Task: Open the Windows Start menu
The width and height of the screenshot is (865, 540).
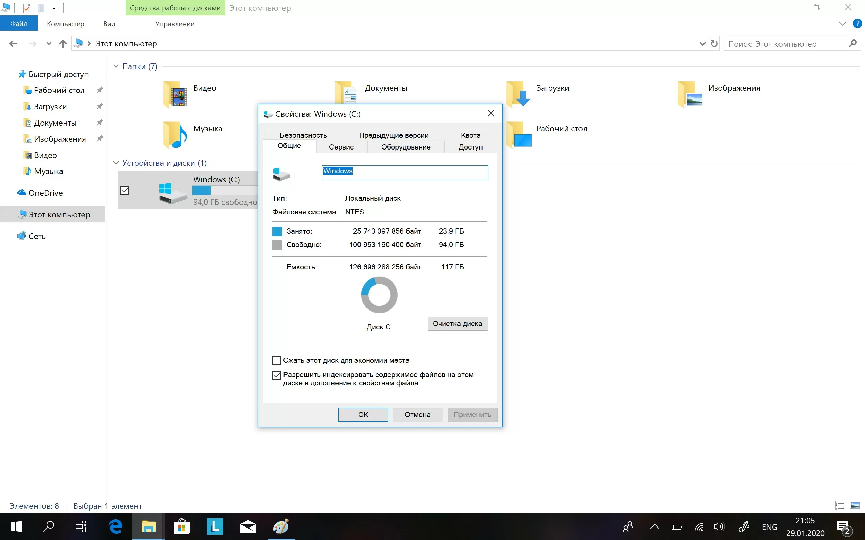Action: (16, 526)
